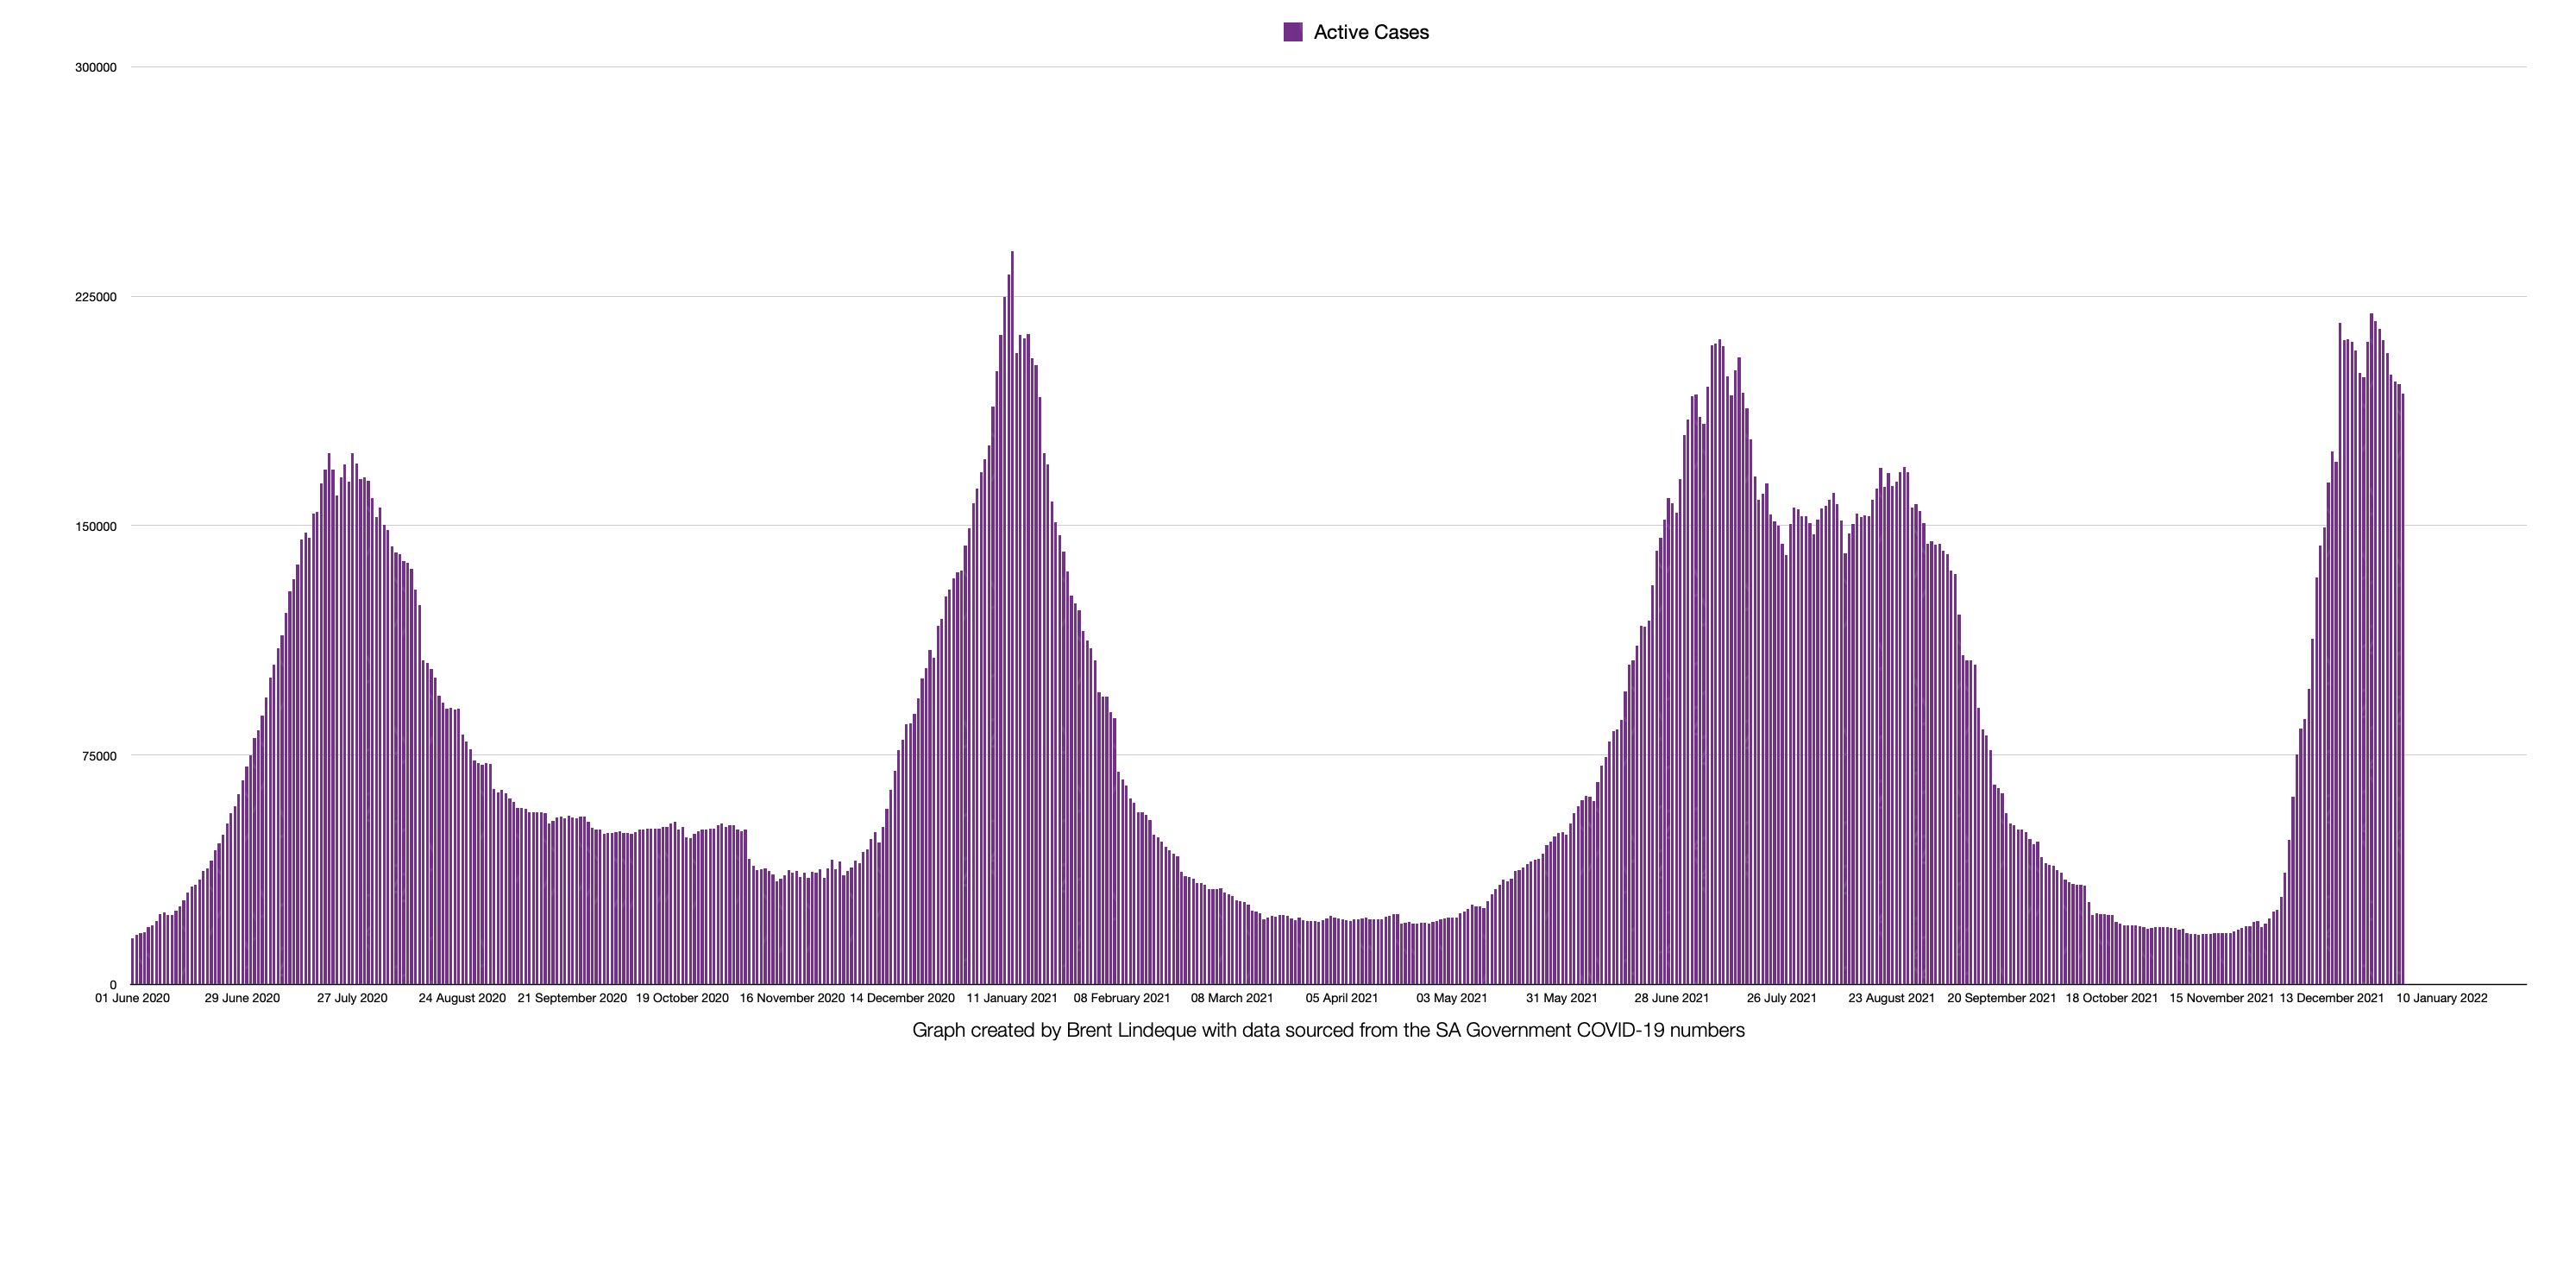Click the 23 August 2021 date label
The image size is (2576, 1262).
[1892, 998]
